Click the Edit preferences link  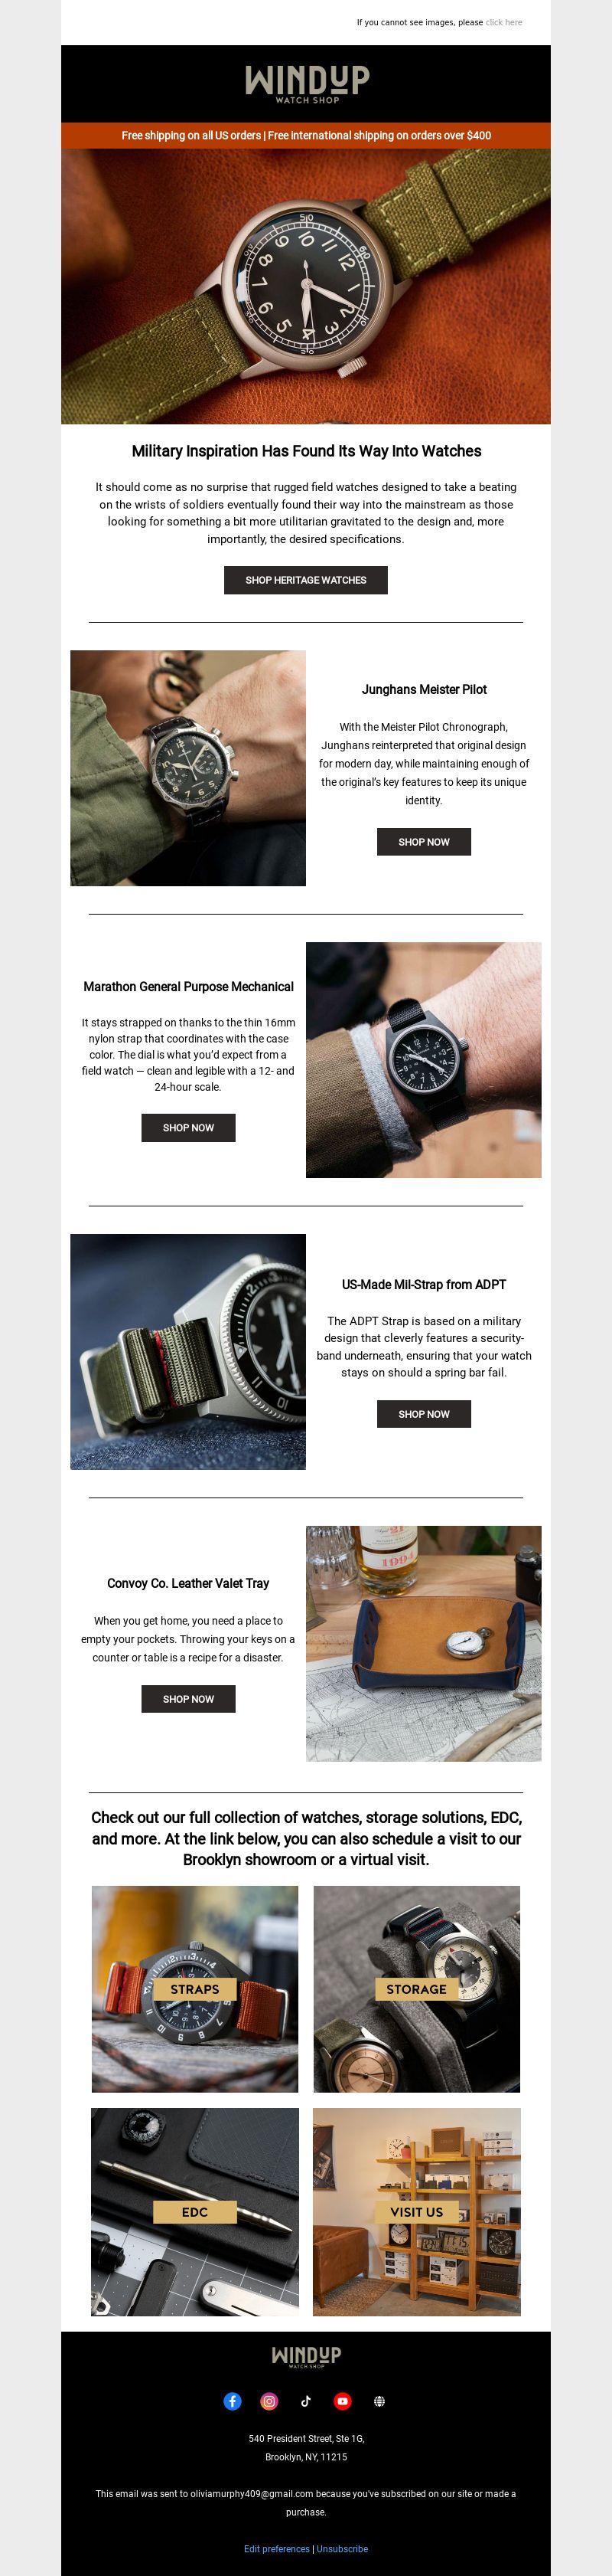coord(277,2549)
